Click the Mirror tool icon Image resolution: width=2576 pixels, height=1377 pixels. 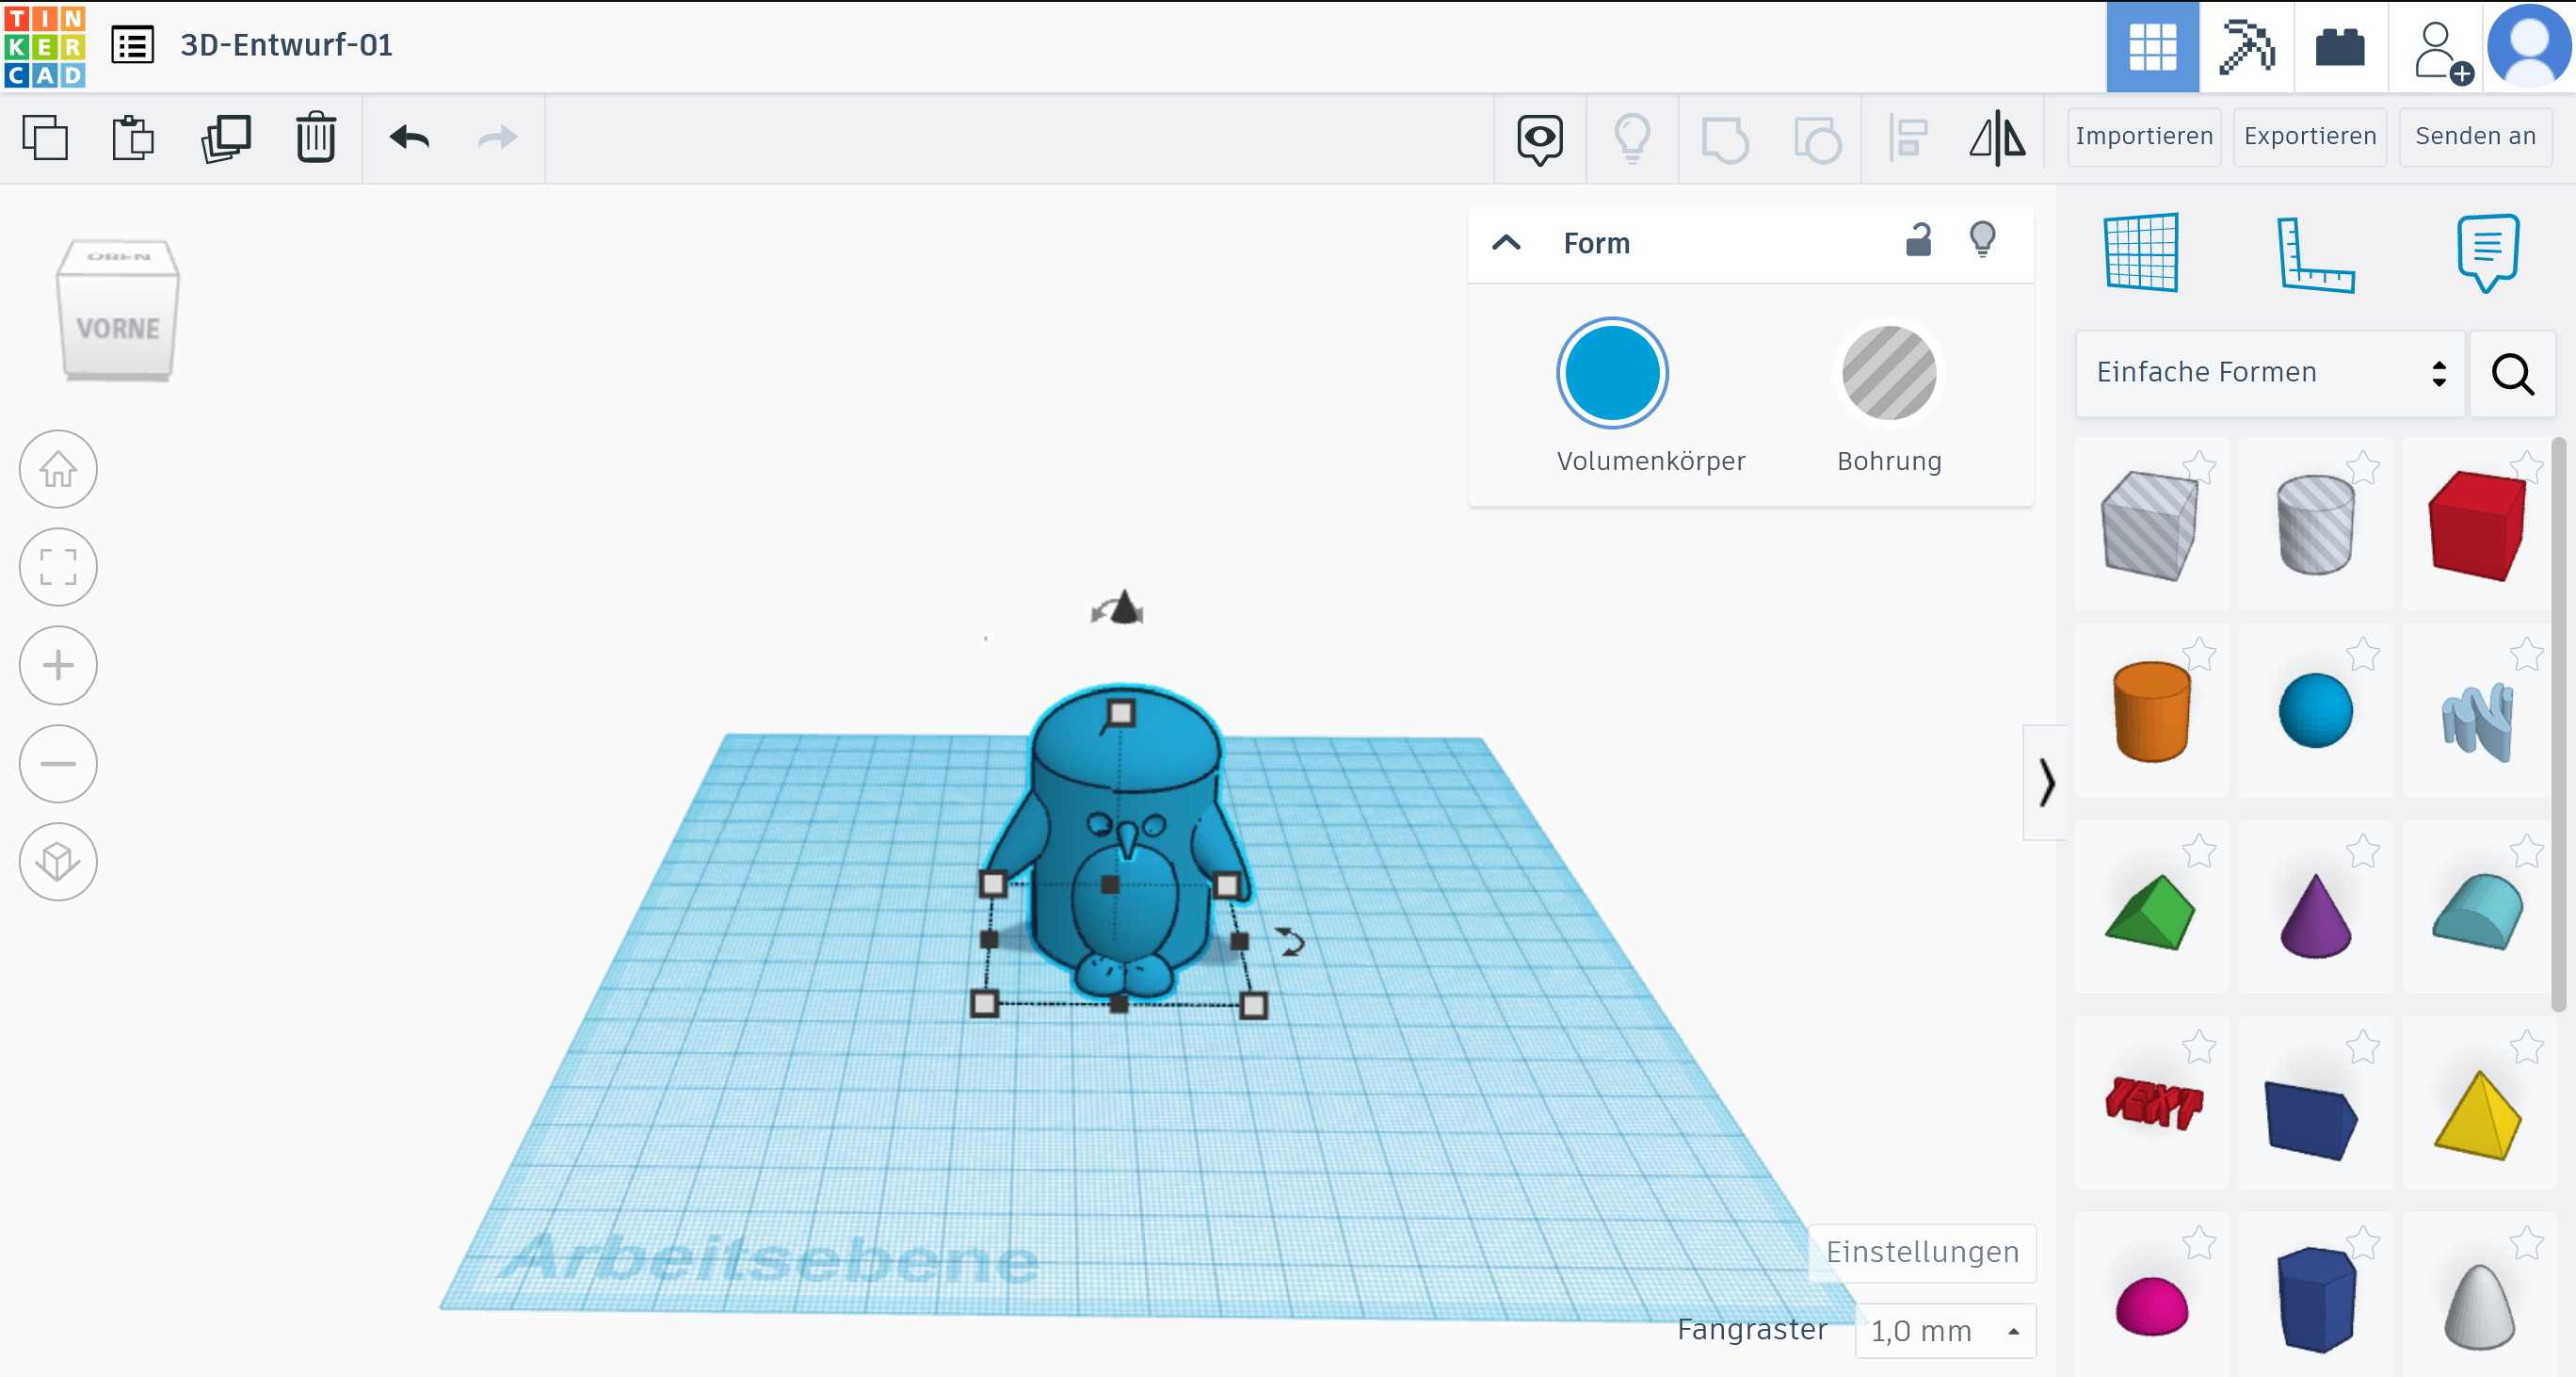coord(1998,137)
